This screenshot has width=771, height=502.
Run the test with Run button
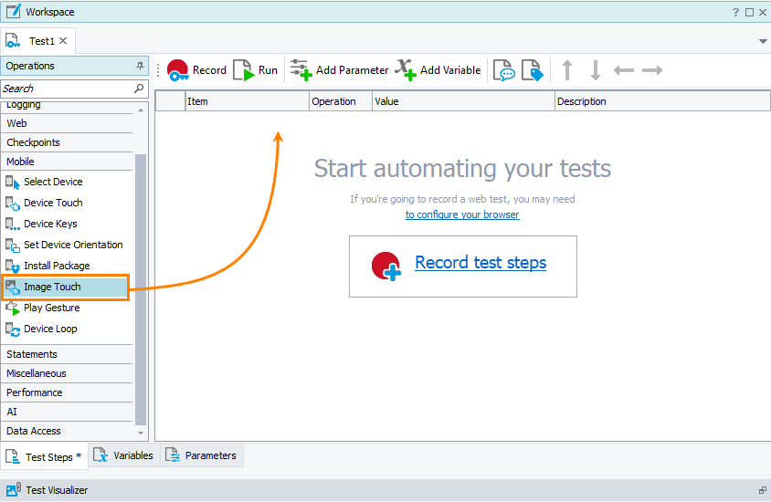[256, 70]
